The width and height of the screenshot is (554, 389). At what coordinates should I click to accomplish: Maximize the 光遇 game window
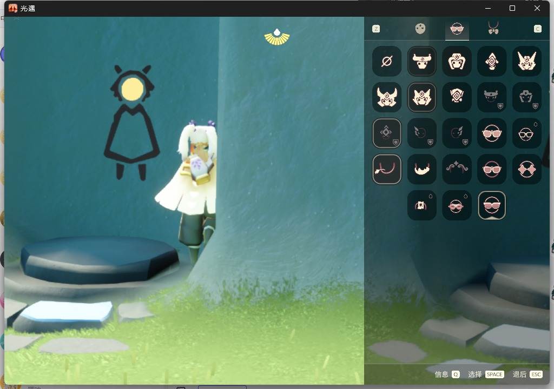[512, 8]
